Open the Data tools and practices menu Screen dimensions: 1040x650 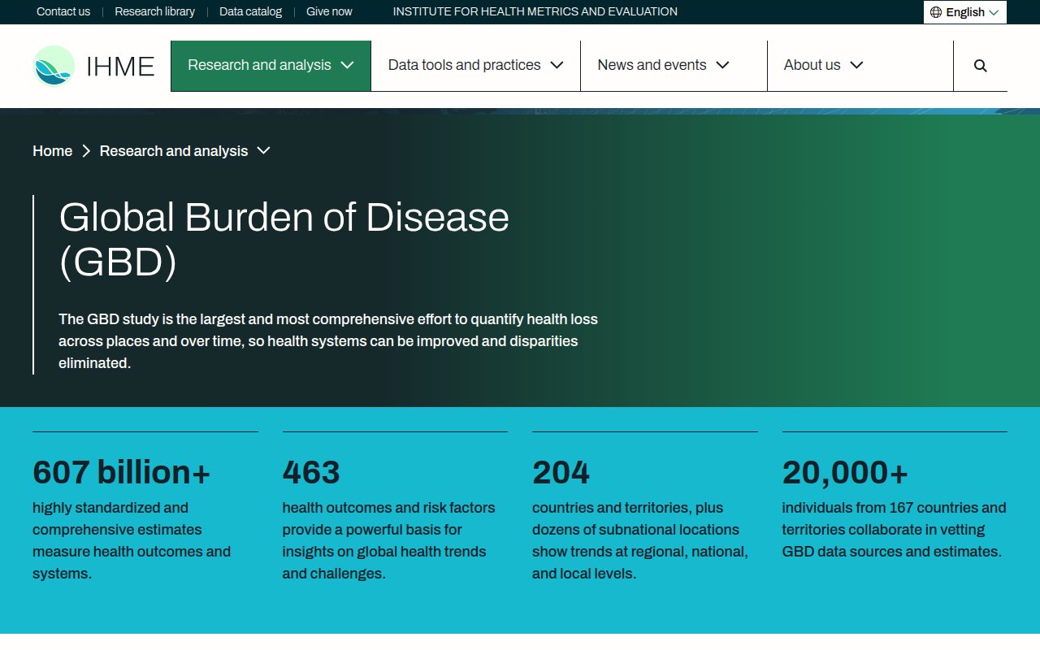pyautogui.click(x=475, y=66)
